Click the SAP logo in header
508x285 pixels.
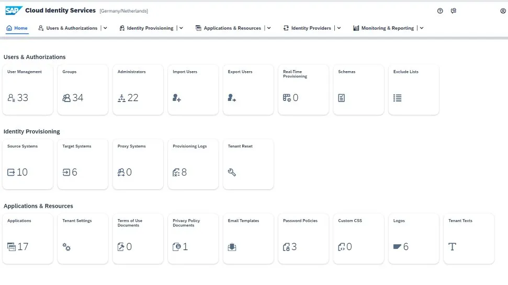click(x=14, y=10)
